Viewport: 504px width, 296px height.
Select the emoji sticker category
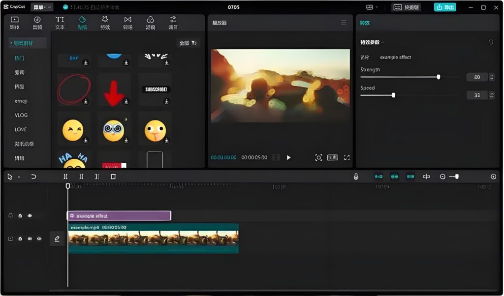(21, 101)
